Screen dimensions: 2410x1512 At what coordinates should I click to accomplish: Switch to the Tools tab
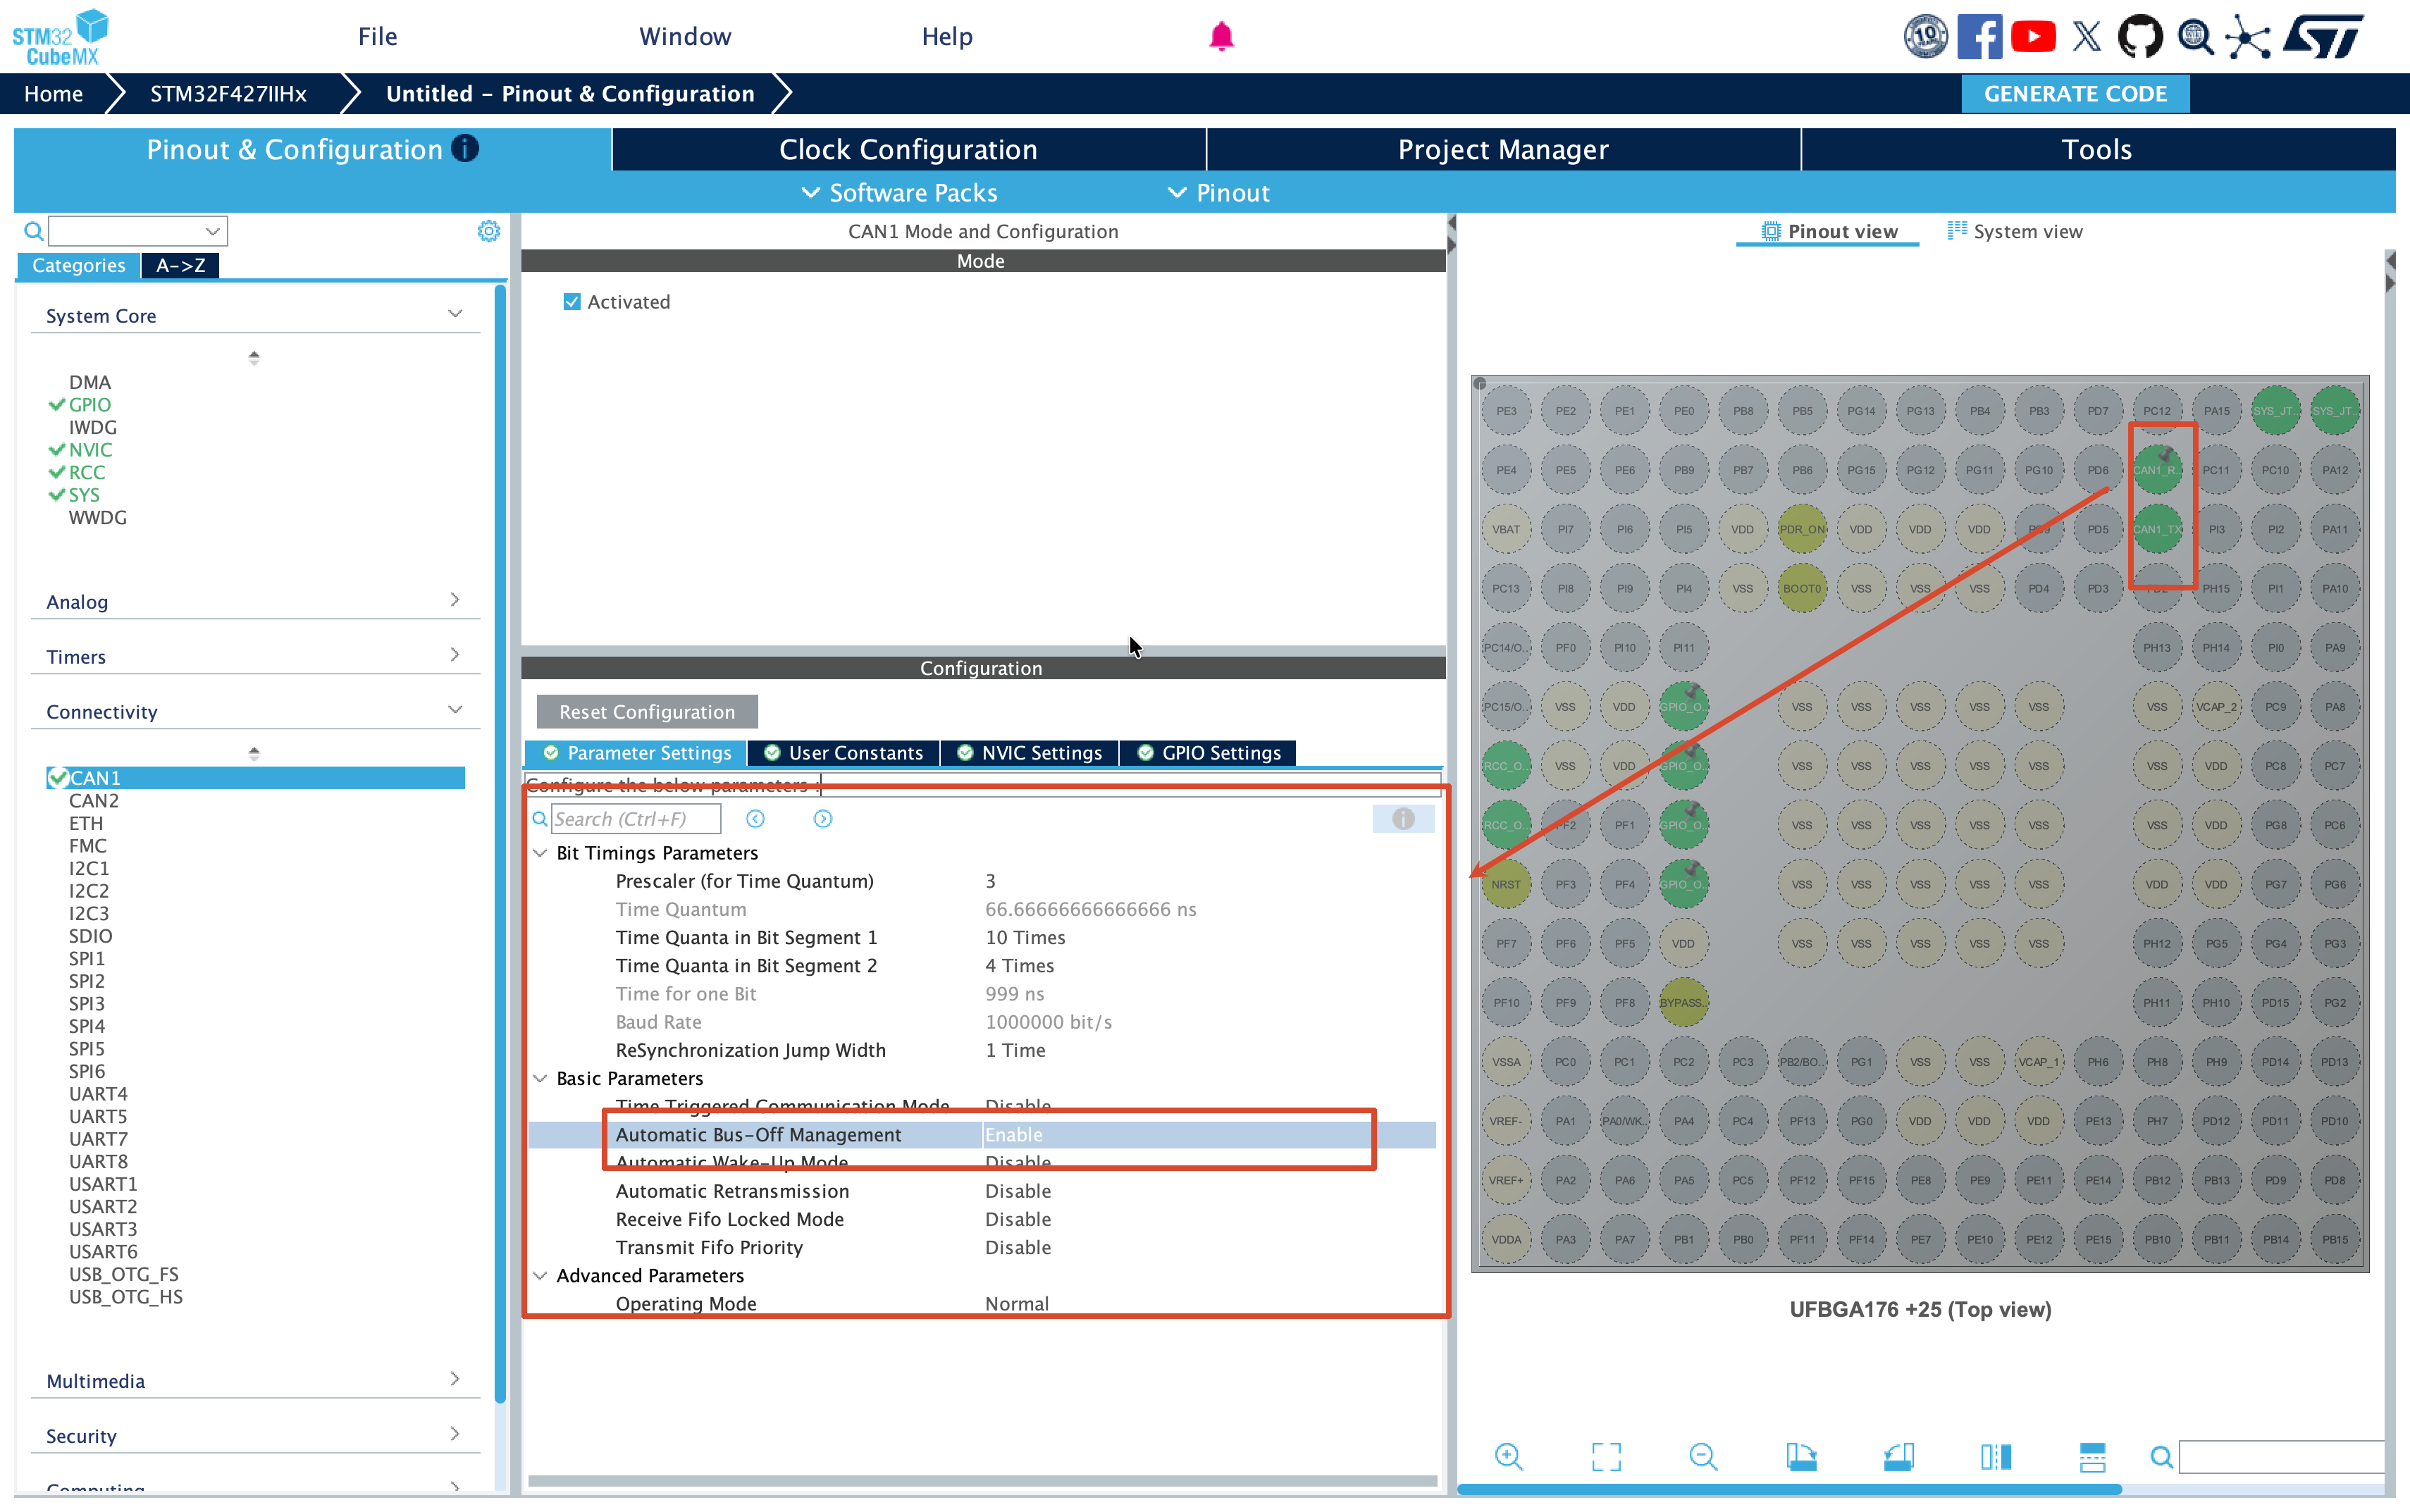pos(2098,149)
